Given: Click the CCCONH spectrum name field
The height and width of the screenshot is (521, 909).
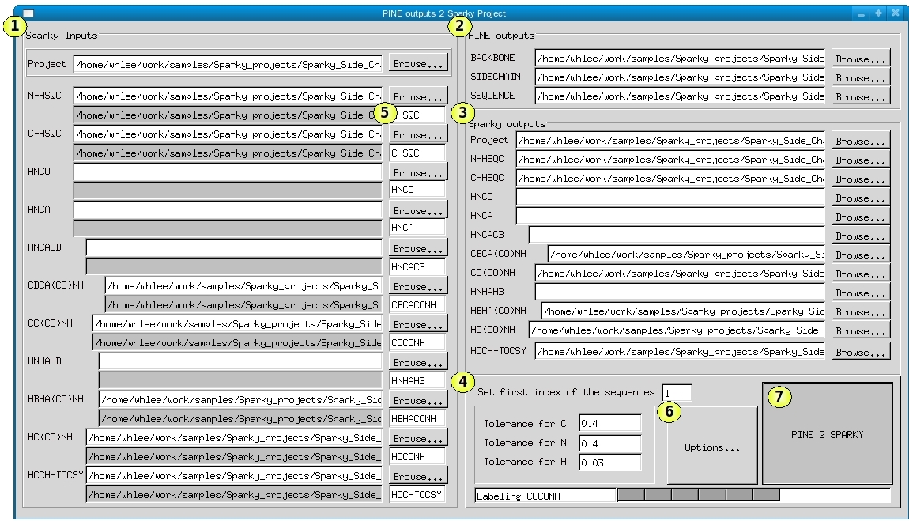Looking at the screenshot, I should 417,342.
